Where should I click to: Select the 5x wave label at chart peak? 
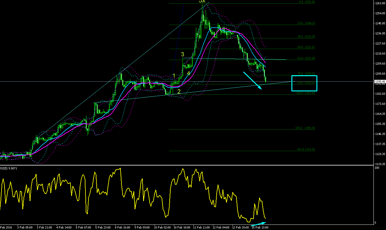[x=202, y=1]
